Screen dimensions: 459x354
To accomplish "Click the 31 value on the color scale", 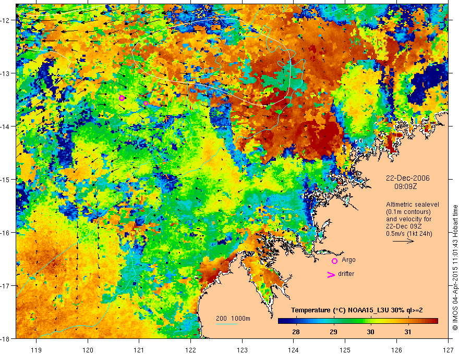I will tap(408, 332).
